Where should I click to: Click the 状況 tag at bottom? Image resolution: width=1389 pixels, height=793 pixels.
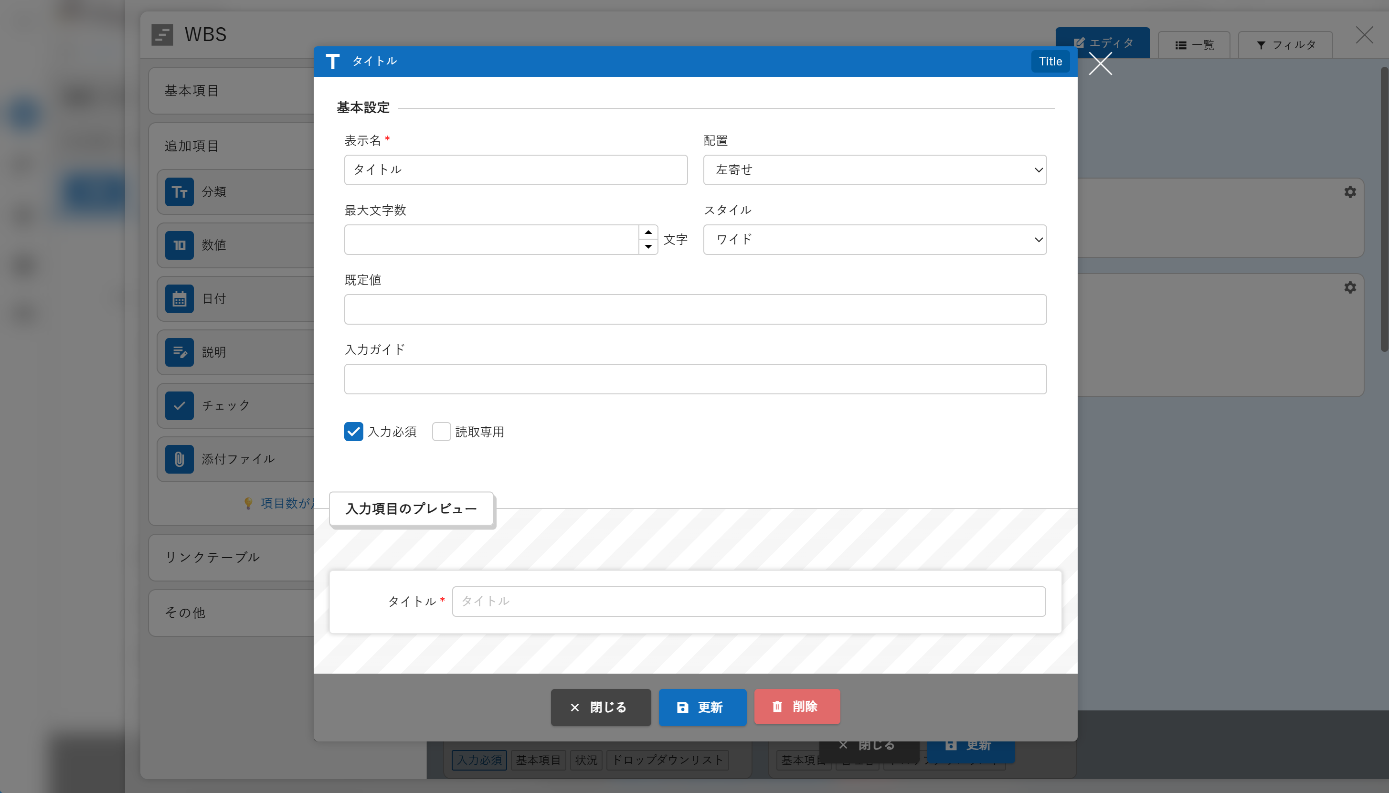click(586, 760)
